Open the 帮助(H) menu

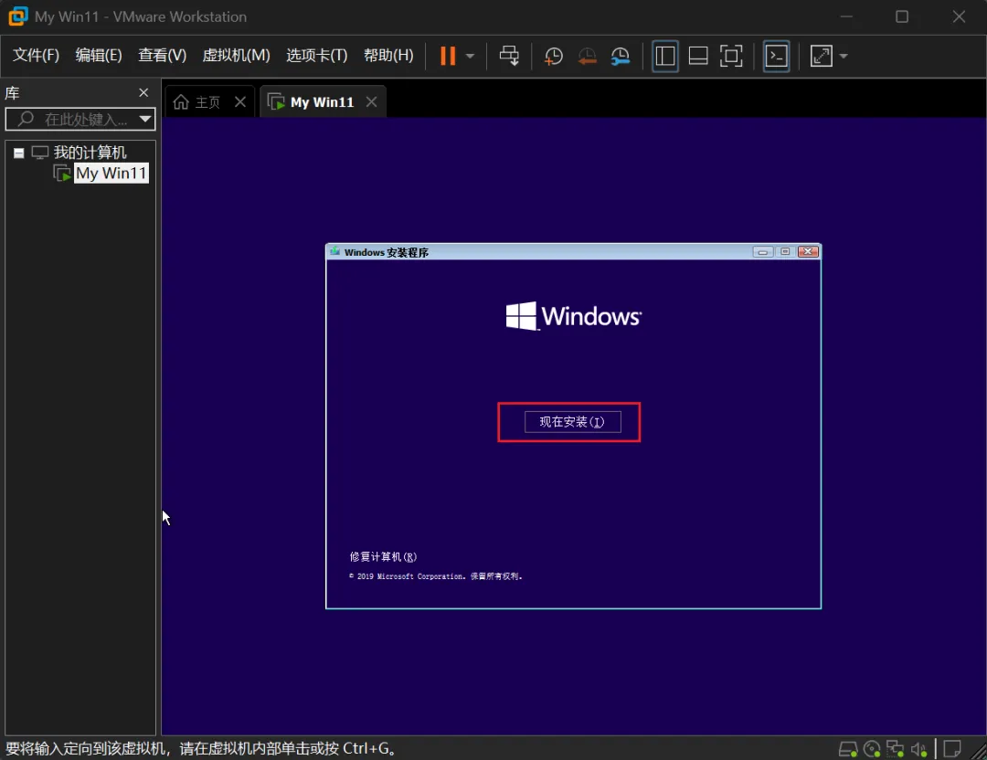[388, 56]
